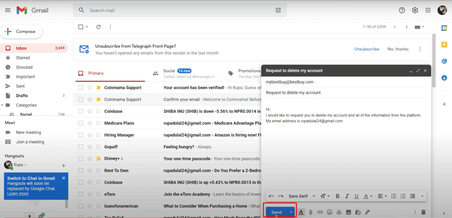Star the Rent To Own email

(90, 171)
